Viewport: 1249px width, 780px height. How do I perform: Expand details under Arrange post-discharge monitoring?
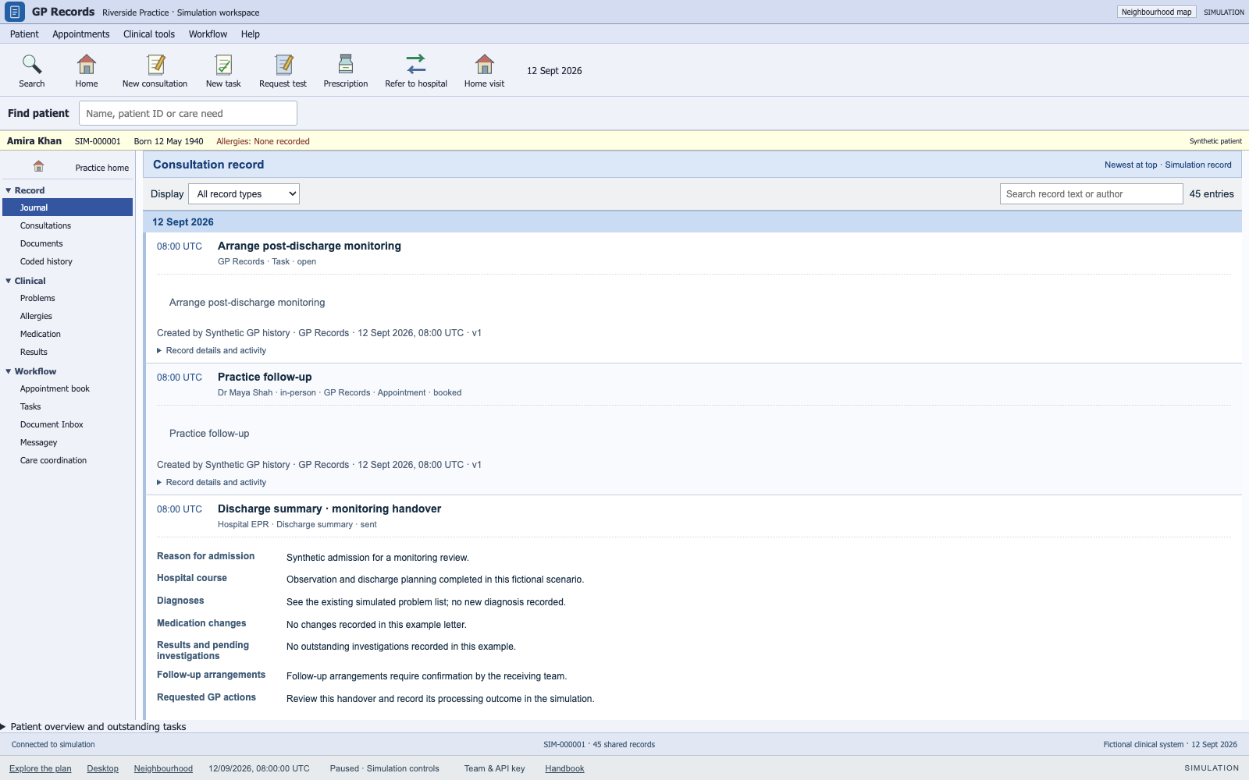212,351
